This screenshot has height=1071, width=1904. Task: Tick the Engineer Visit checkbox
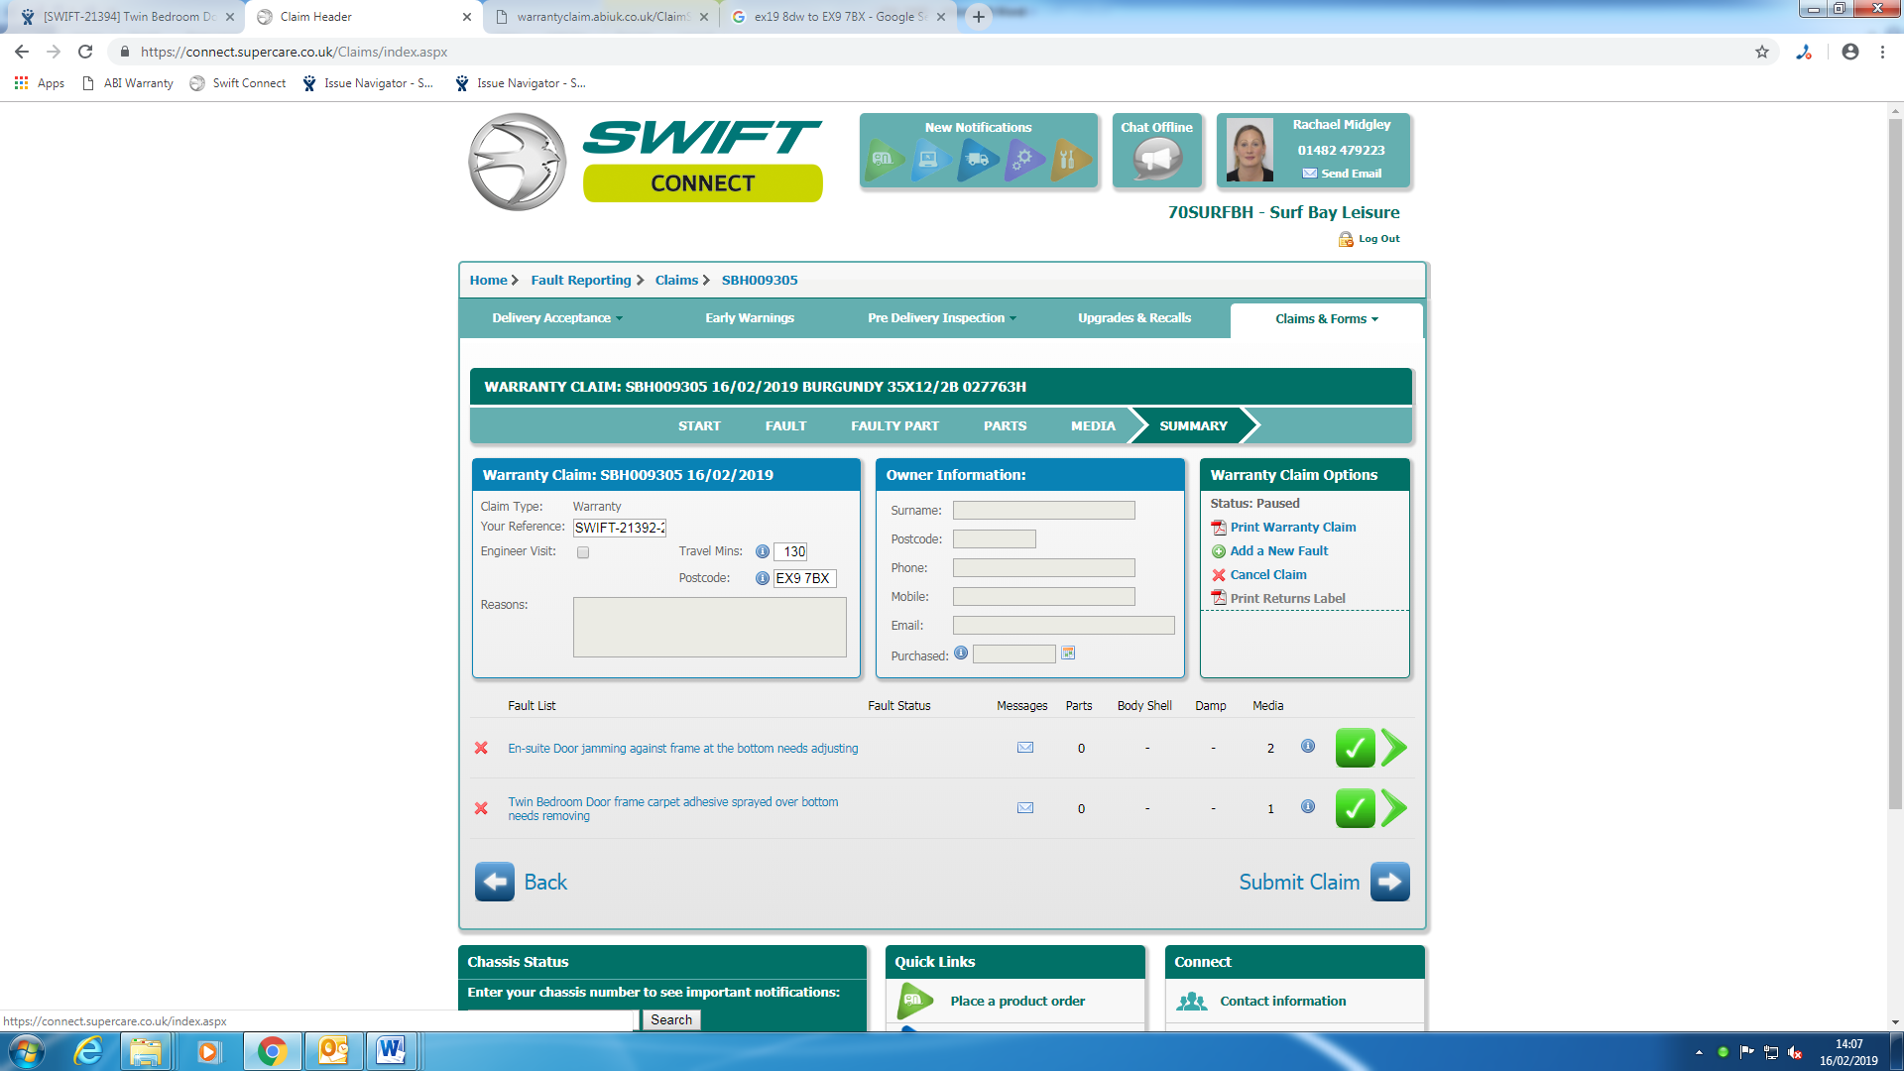click(583, 552)
